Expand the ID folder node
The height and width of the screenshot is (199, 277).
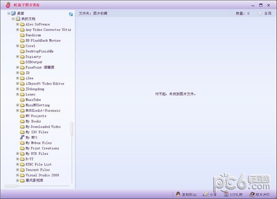(x=18, y=72)
